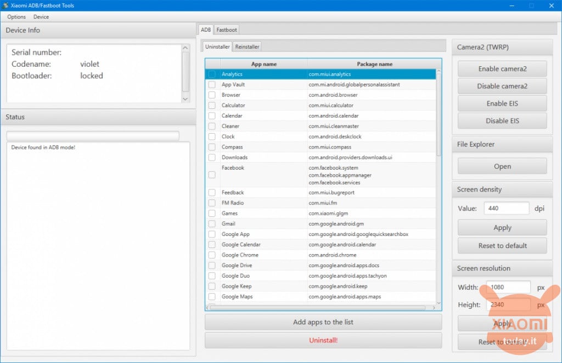This screenshot has width=562, height=363.
Task: Mark the Downloads app checkbox
Action: point(212,157)
